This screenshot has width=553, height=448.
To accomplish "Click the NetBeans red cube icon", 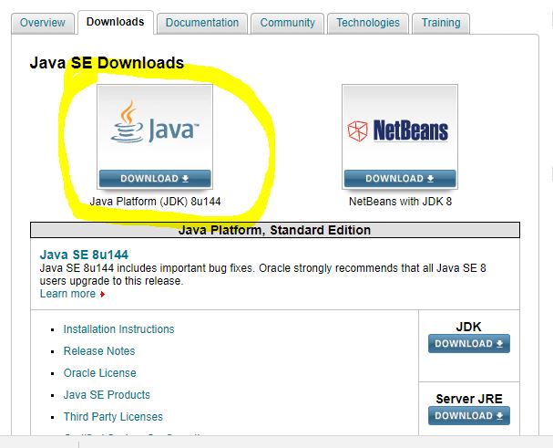I will tap(357, 131).
